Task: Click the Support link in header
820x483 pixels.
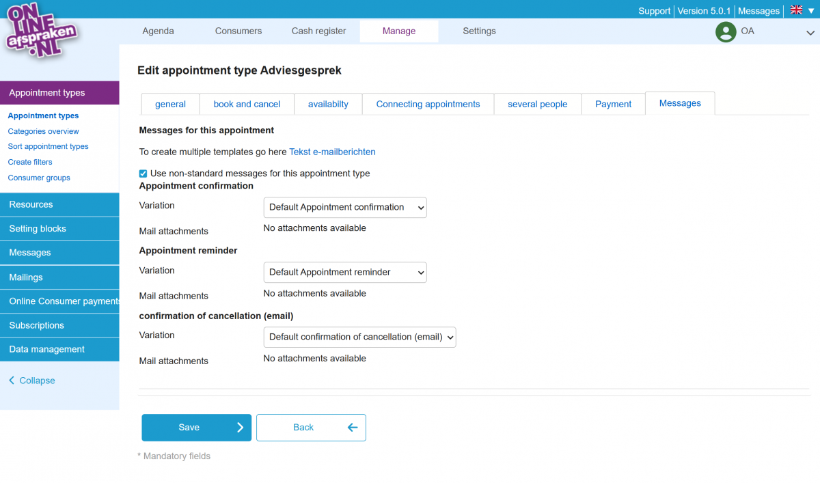Action: pos(654,11)
